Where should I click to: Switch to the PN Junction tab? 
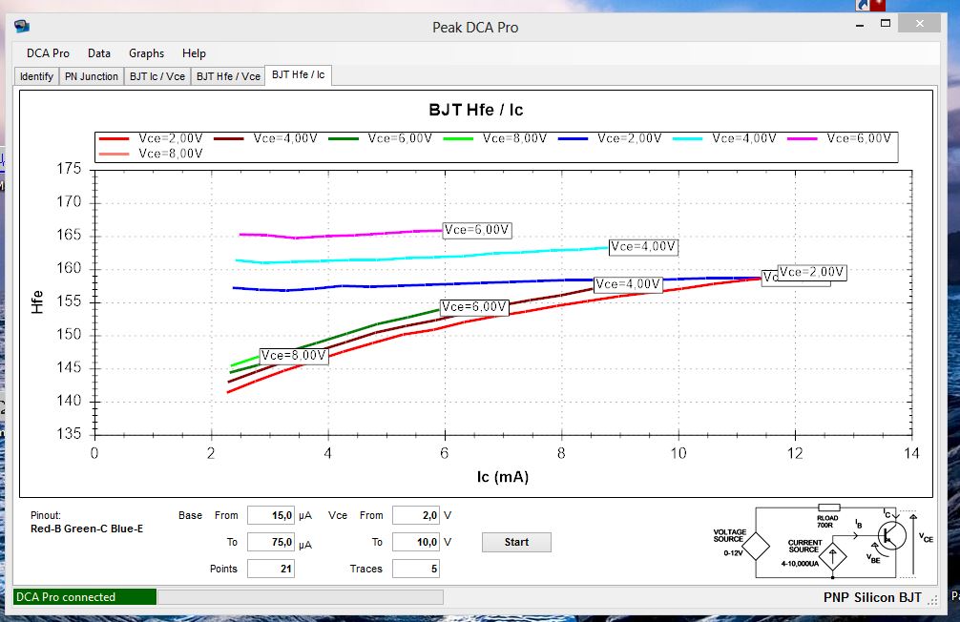tap(92, 76)
